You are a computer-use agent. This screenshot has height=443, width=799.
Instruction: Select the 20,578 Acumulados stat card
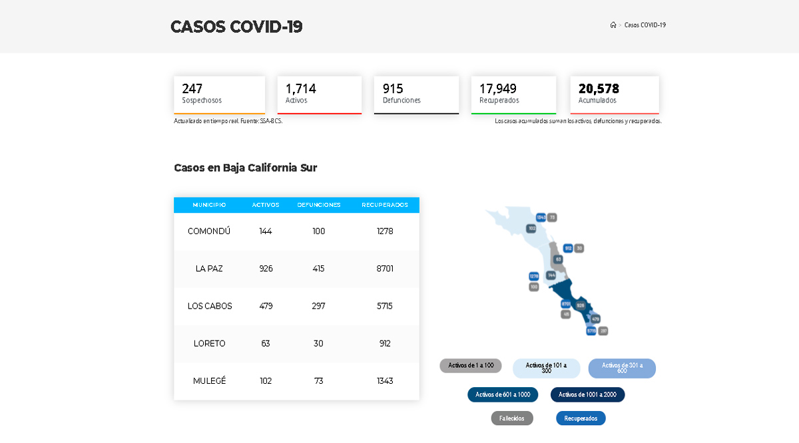615,95
